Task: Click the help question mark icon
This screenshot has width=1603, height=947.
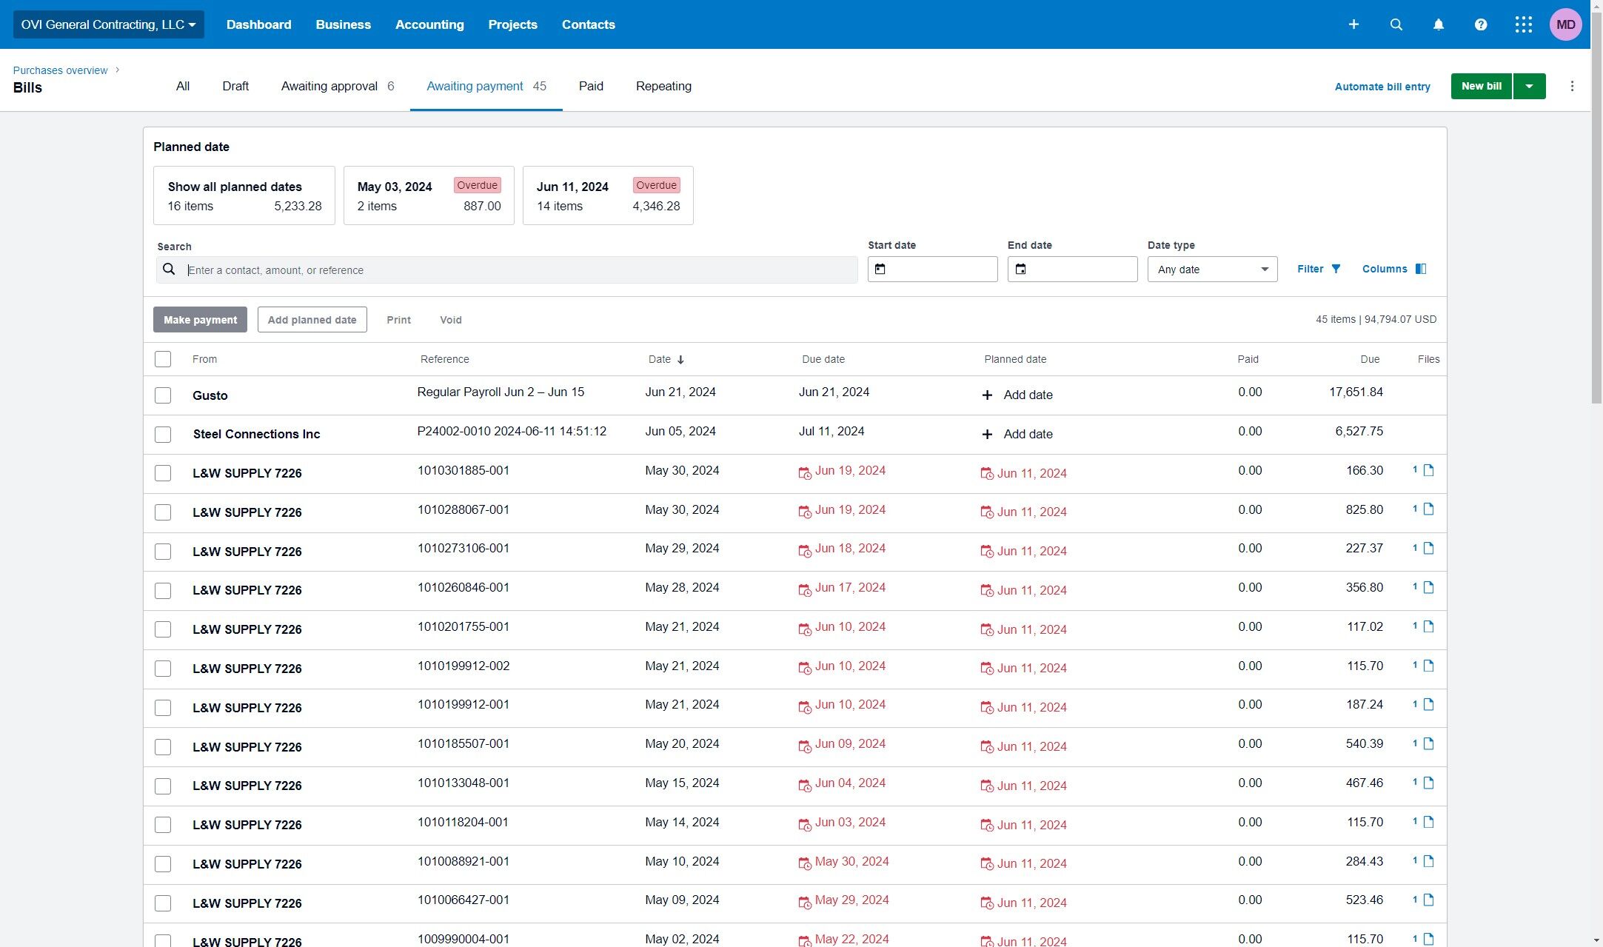Action: click(x=1480, y=24)
